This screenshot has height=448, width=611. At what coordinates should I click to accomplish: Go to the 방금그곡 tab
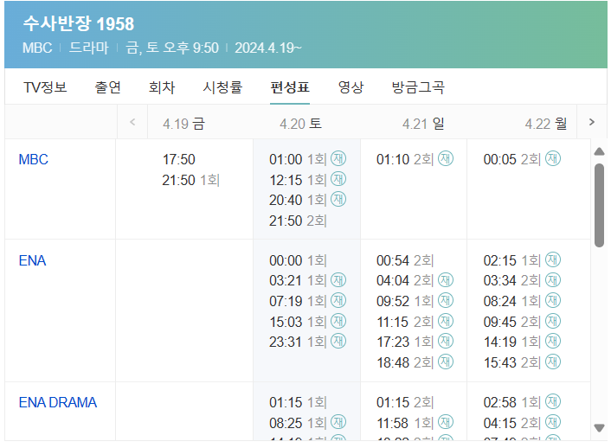pos(418,87)
